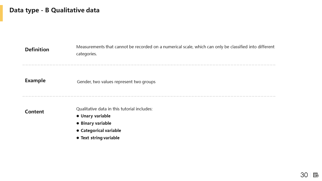Select the Example heading
This screenshot has width=322, height=181.
point(35,80)
